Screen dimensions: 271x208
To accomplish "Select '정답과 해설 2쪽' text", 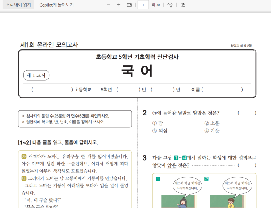I will (241, 46).
